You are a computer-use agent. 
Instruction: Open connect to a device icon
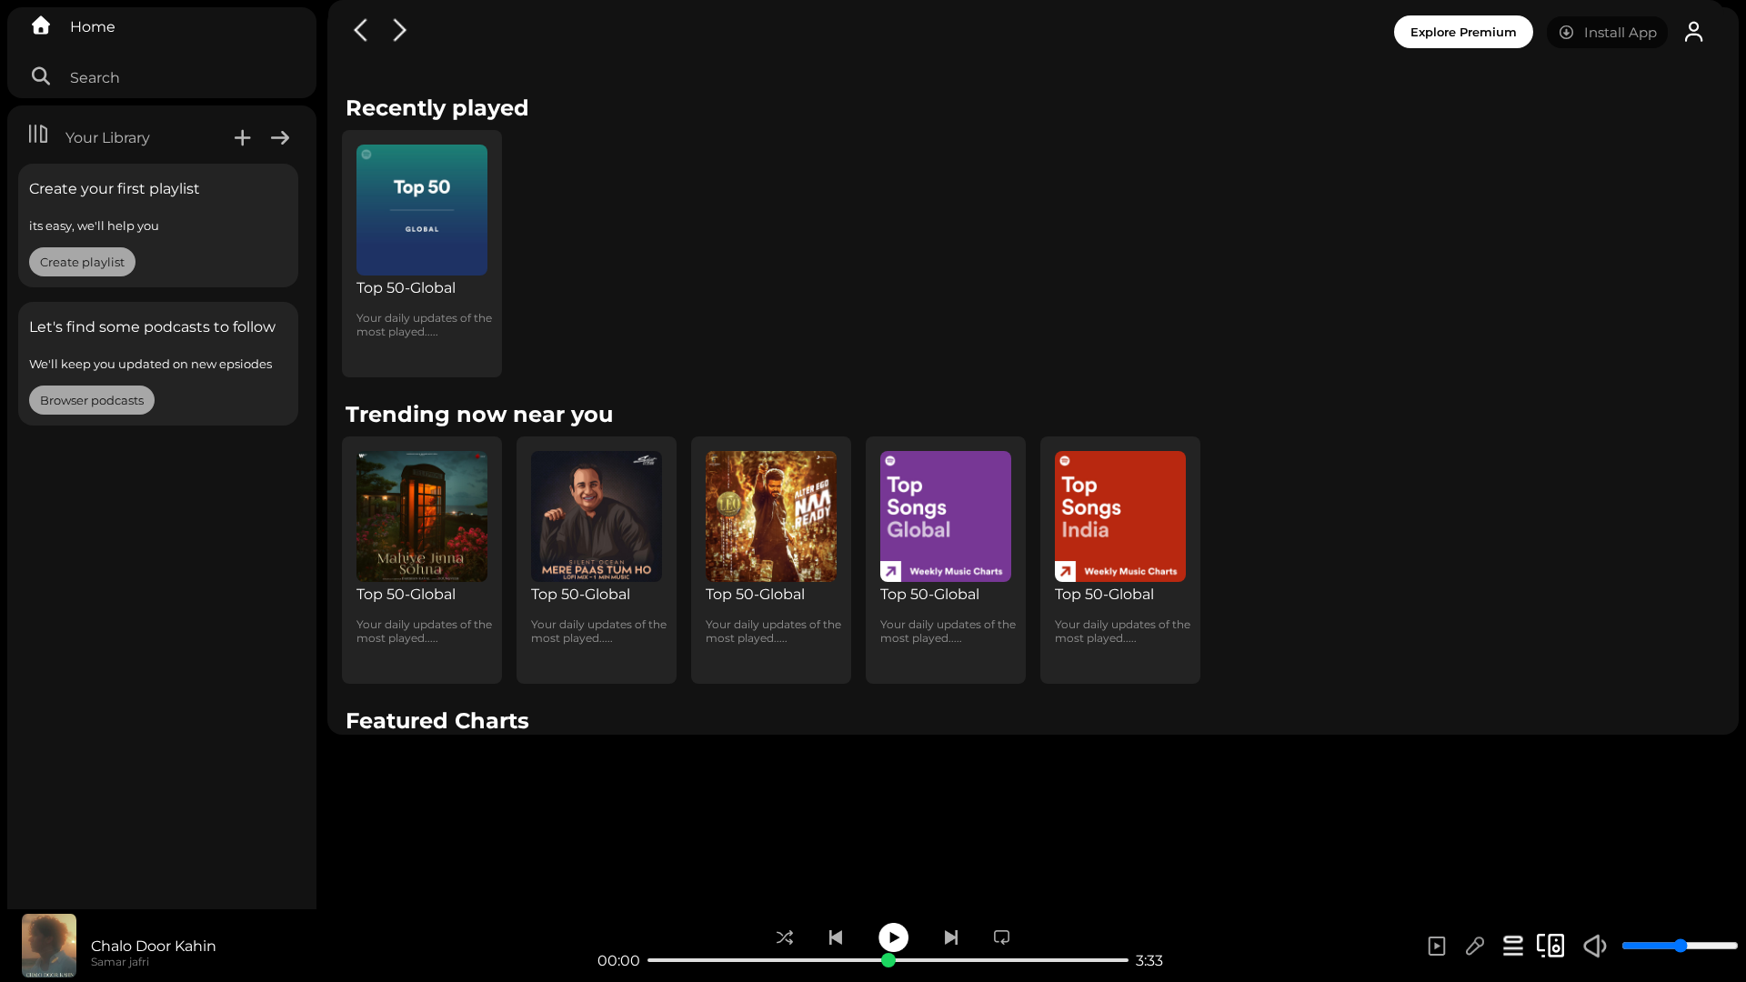tap(1550, 946)
